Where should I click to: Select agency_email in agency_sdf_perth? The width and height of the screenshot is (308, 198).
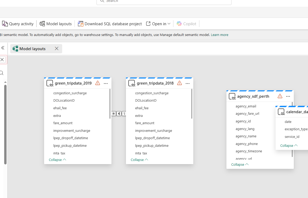(246, 106)
